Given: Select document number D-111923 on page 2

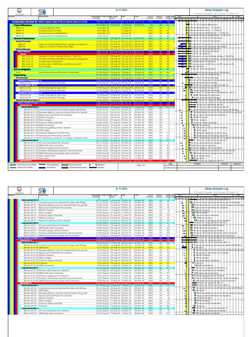Looking at the screenshot, I should click(121, 189).
